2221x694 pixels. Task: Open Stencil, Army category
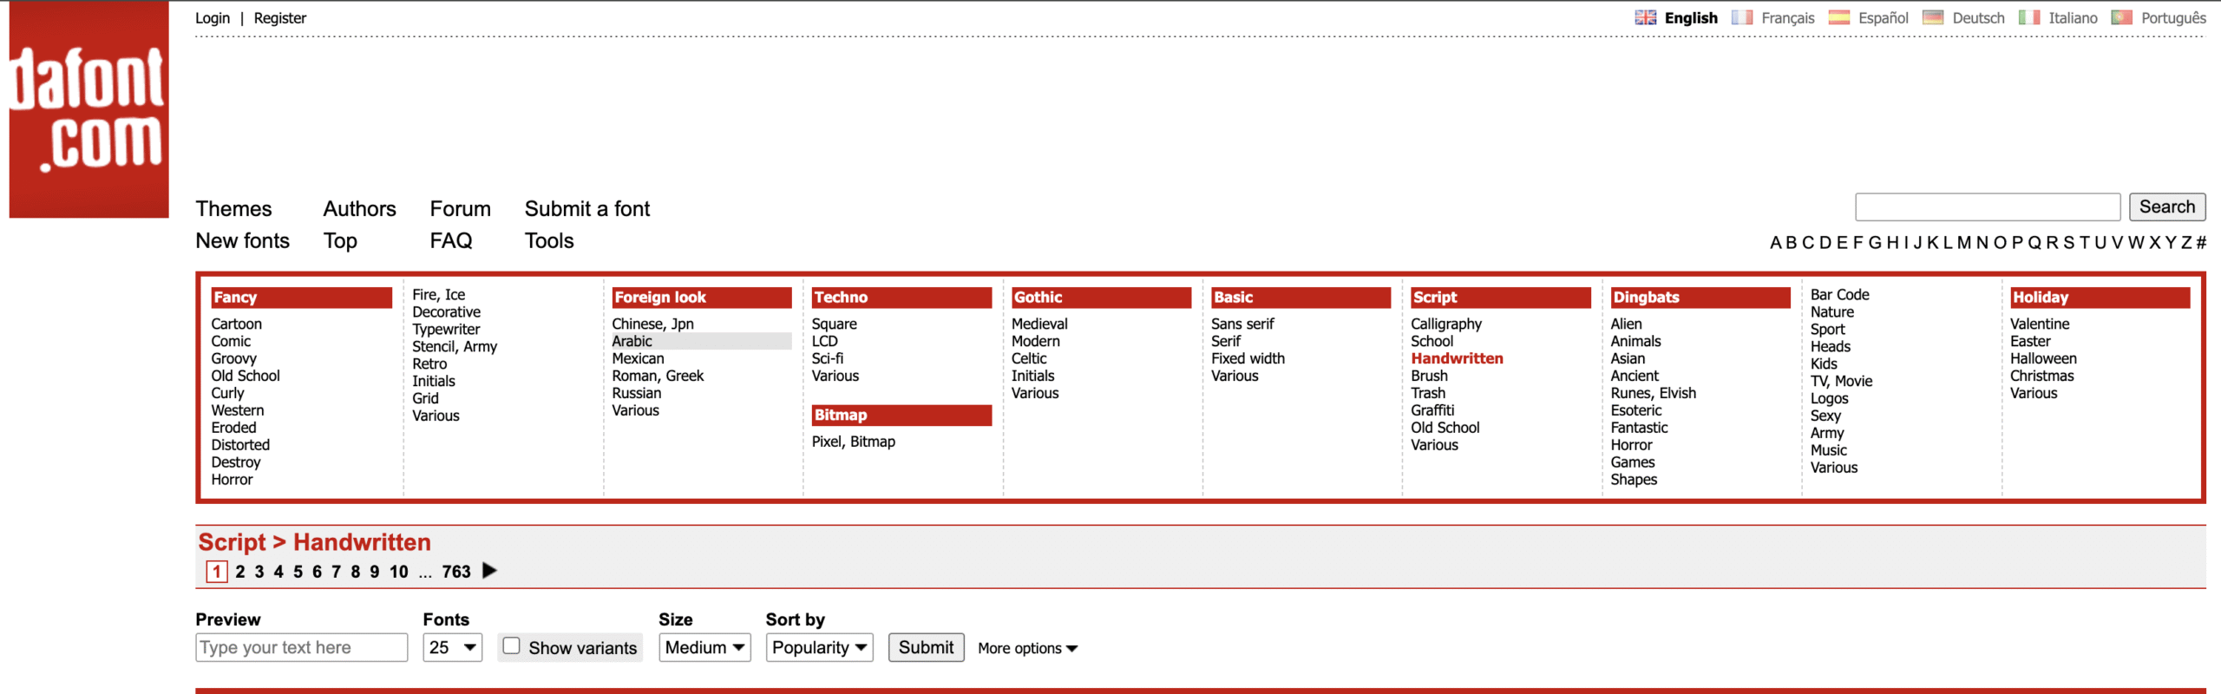point(455,347)
